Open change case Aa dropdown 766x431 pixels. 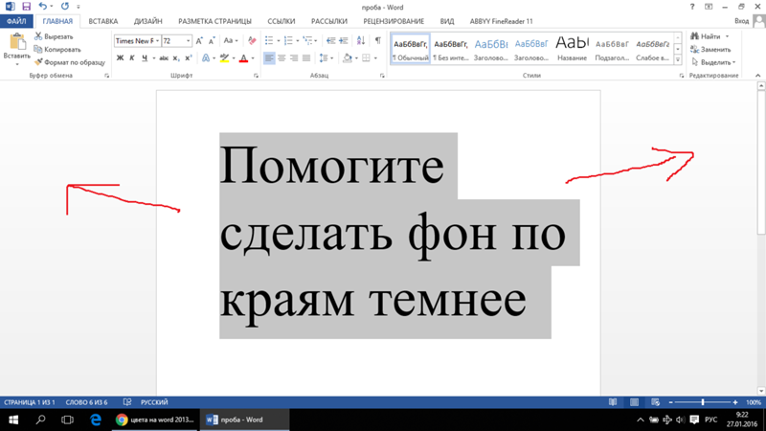tap(231, 41)
